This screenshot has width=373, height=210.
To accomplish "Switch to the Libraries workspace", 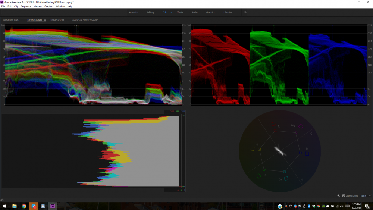I will [228, 12].
